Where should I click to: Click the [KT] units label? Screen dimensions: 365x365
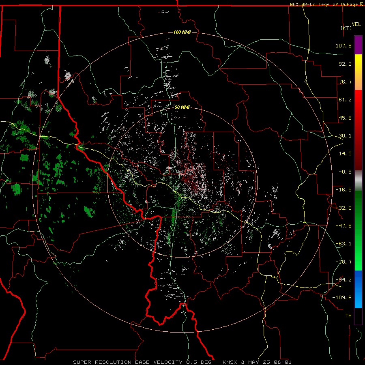(346, 28)
